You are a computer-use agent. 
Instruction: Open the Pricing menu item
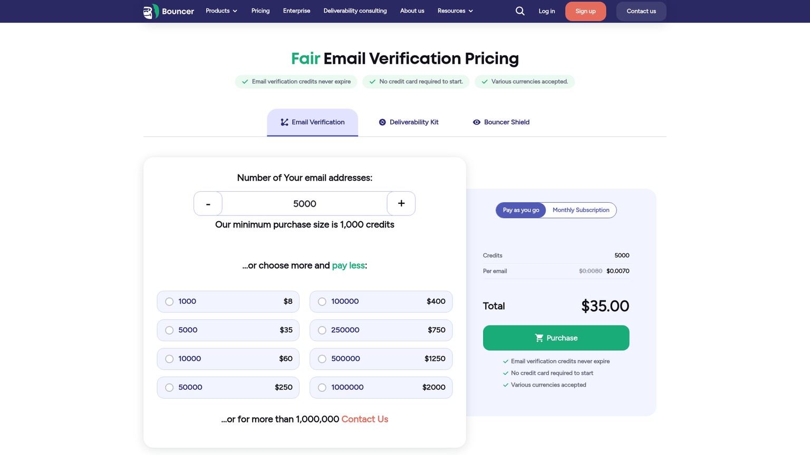261,11
